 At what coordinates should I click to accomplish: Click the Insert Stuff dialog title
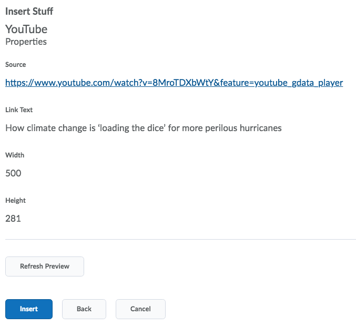(x=29, y=12)
